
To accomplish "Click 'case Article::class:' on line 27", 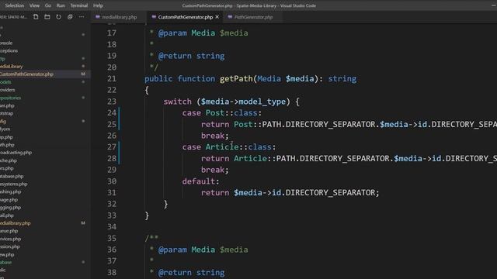I will click(x=229, y=147).
